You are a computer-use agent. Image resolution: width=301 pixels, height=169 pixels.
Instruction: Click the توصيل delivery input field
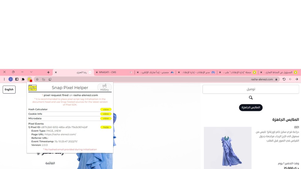click(x=251, y=89)
